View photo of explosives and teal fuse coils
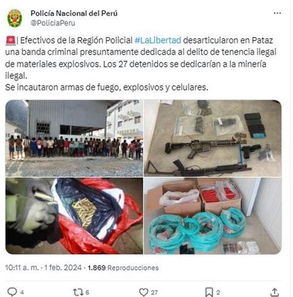 tap(213, 216)
